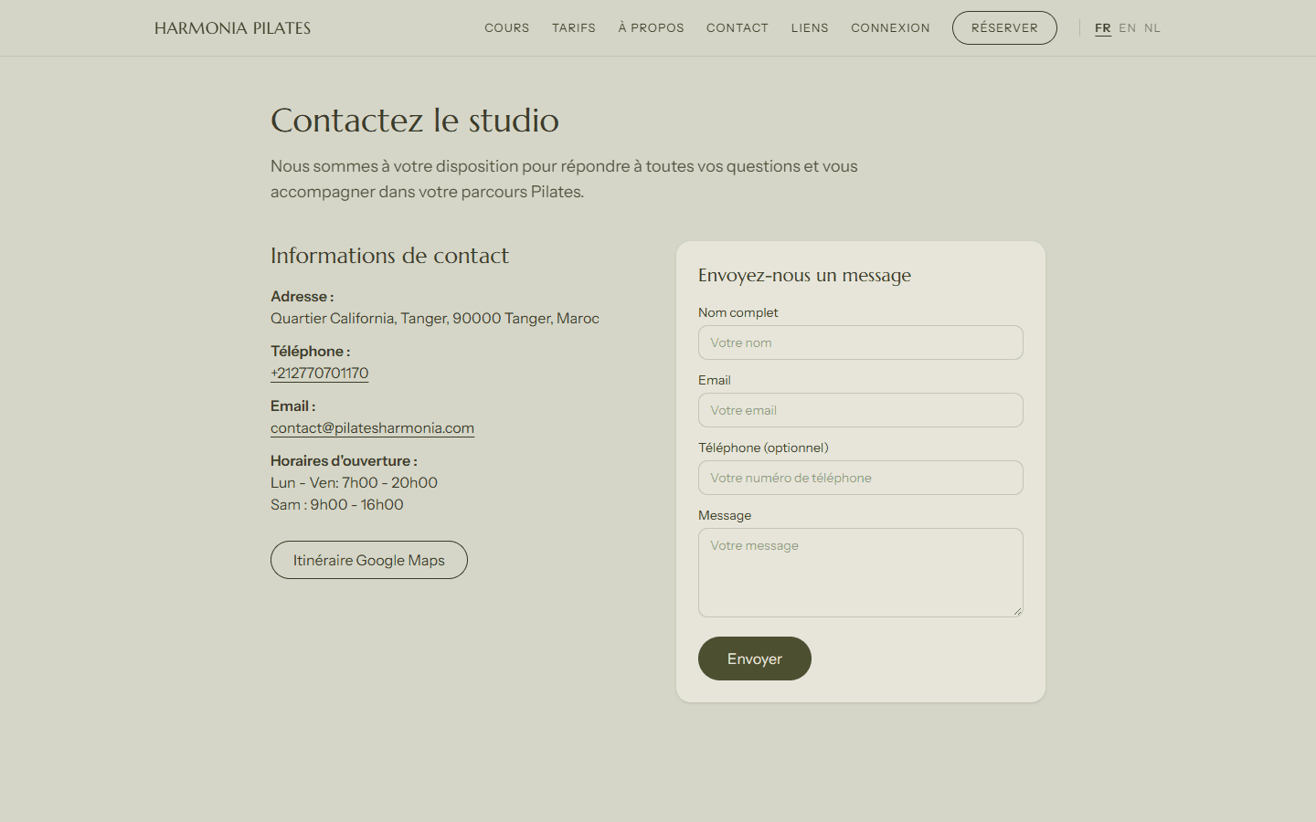1316x822 pixels.
Task: Click the Envoyez-nous un message heading
Action: [804, 275]
